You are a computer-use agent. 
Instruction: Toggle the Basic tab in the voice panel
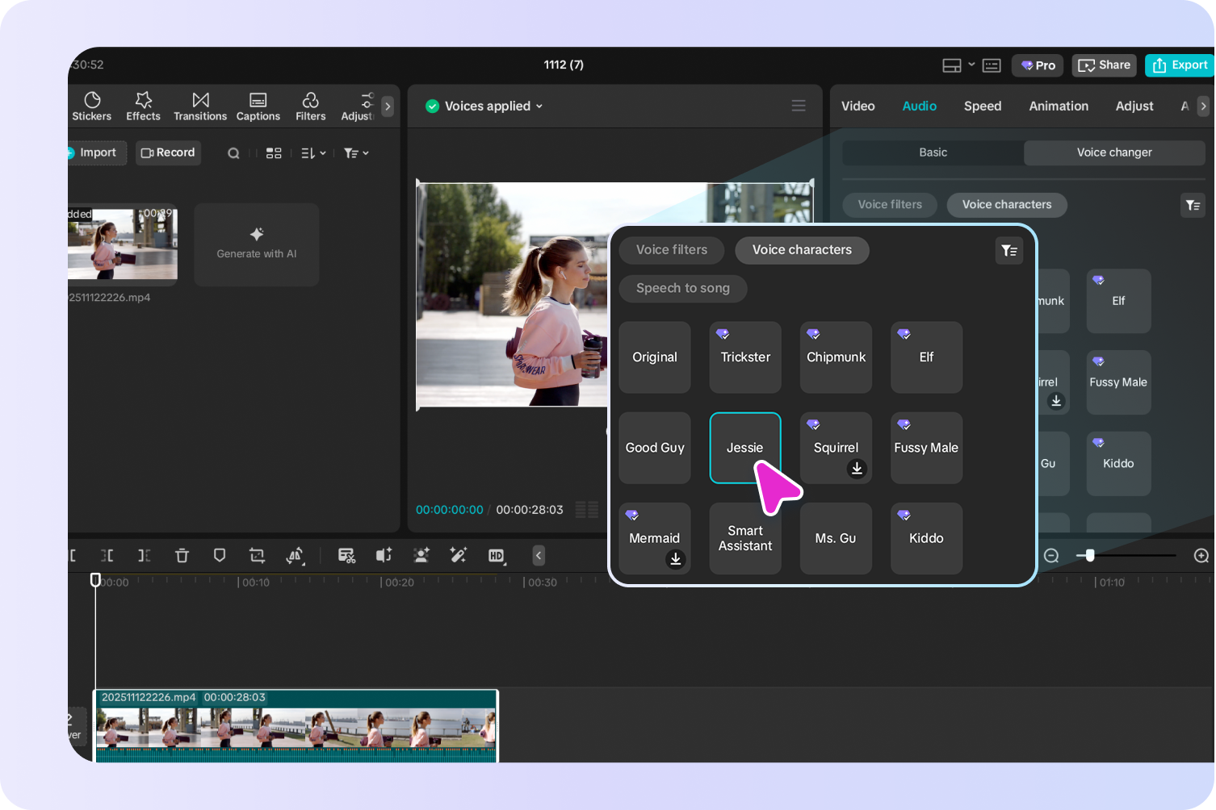[x=933, y=152]
